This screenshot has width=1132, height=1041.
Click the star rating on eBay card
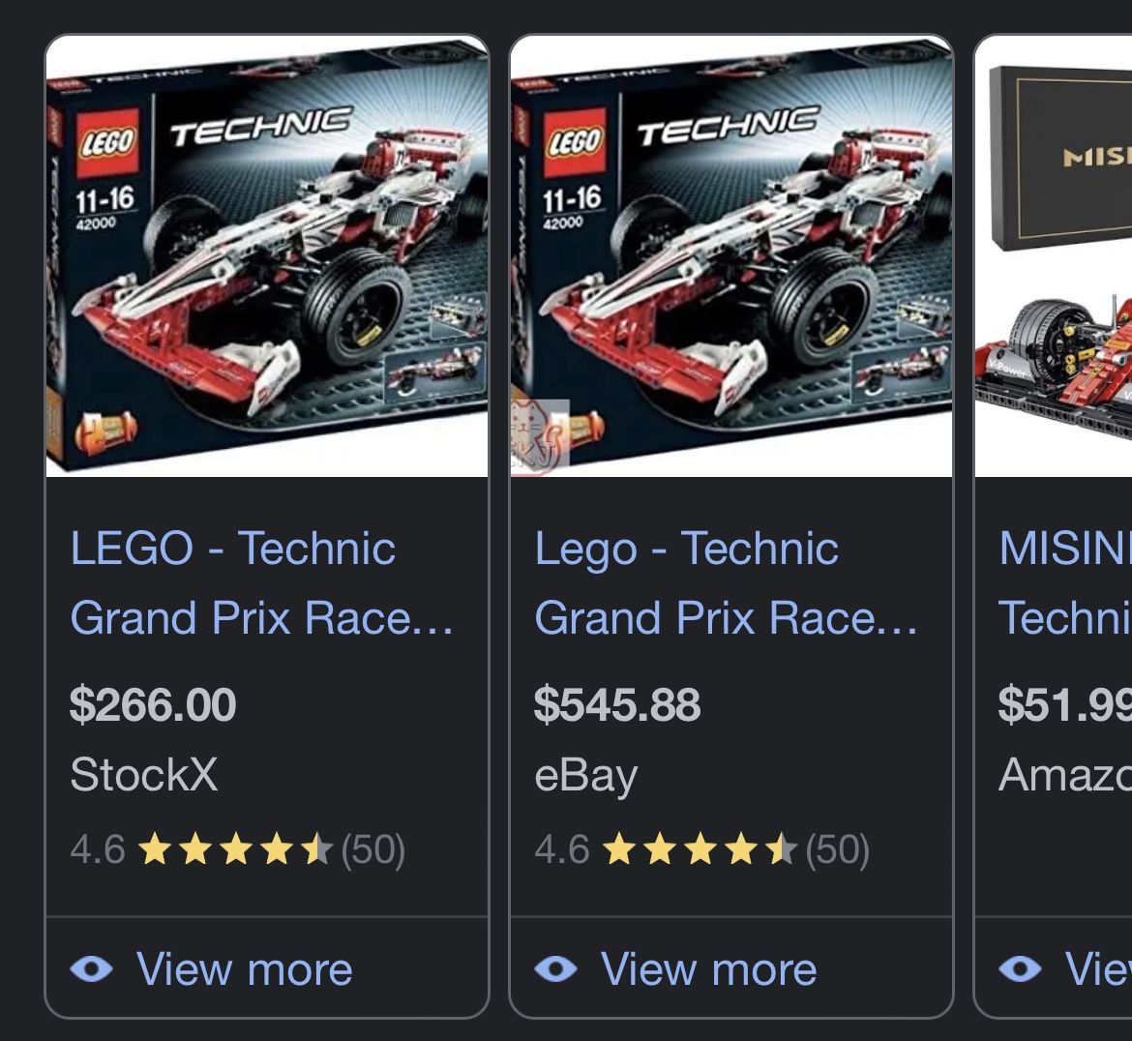click(x=699, y=850)
